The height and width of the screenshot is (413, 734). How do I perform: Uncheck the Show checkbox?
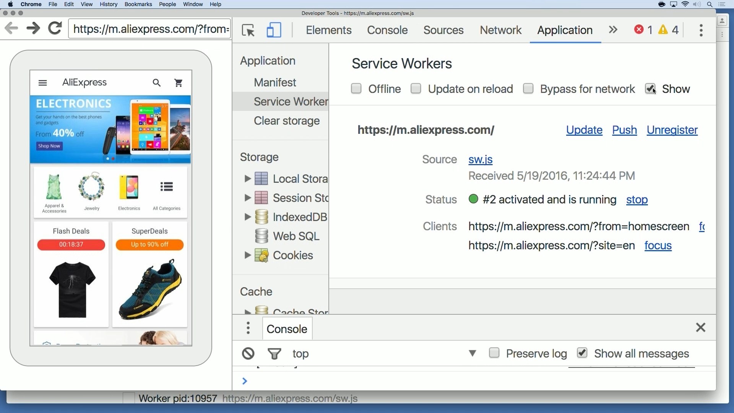[650, 89]
